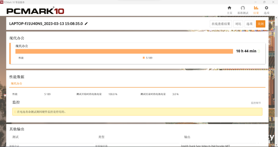
Task: Click the PCMark 10 title bar app icon
Action: click(x=2, y=2)
